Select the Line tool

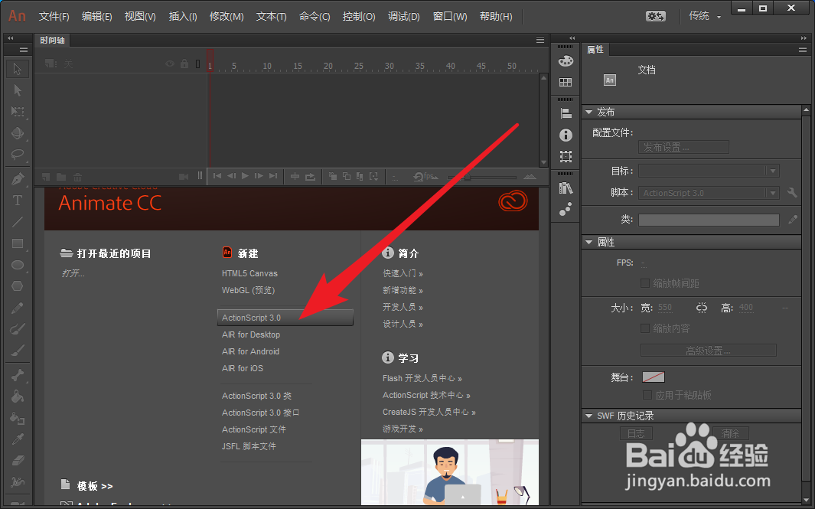(x=17, y=222)
